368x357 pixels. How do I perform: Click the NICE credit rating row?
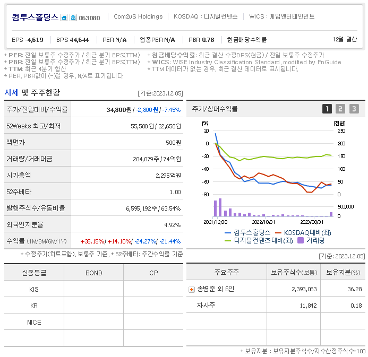tap(93, 323)
